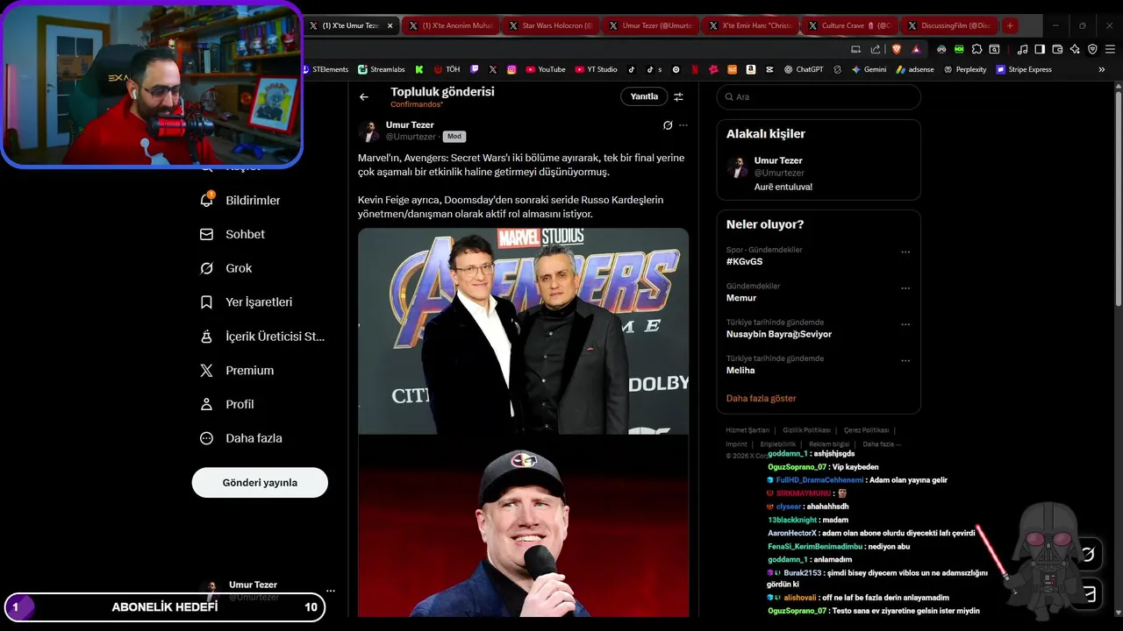Open the TÖH bookmark
Image resolution: width=1123 pixels, height=631 pixels.
447,69
